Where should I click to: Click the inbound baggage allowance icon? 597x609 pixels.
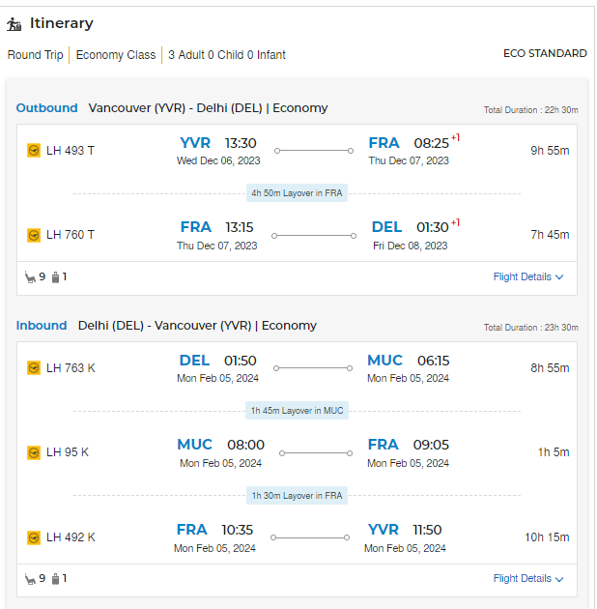(x=55, y=579)
